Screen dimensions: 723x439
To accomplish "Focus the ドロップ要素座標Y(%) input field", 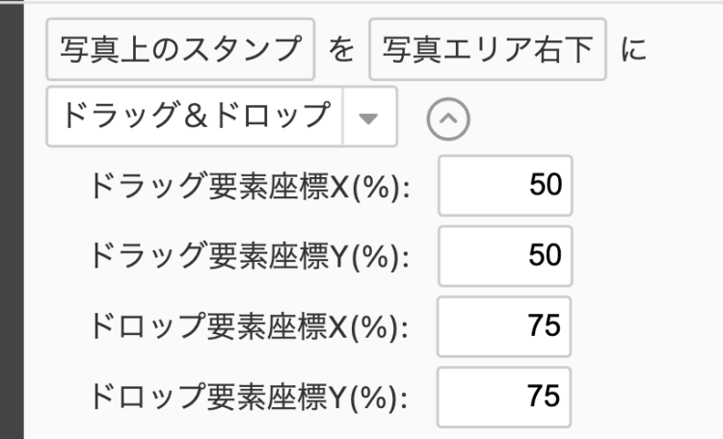I will (505, 396).
